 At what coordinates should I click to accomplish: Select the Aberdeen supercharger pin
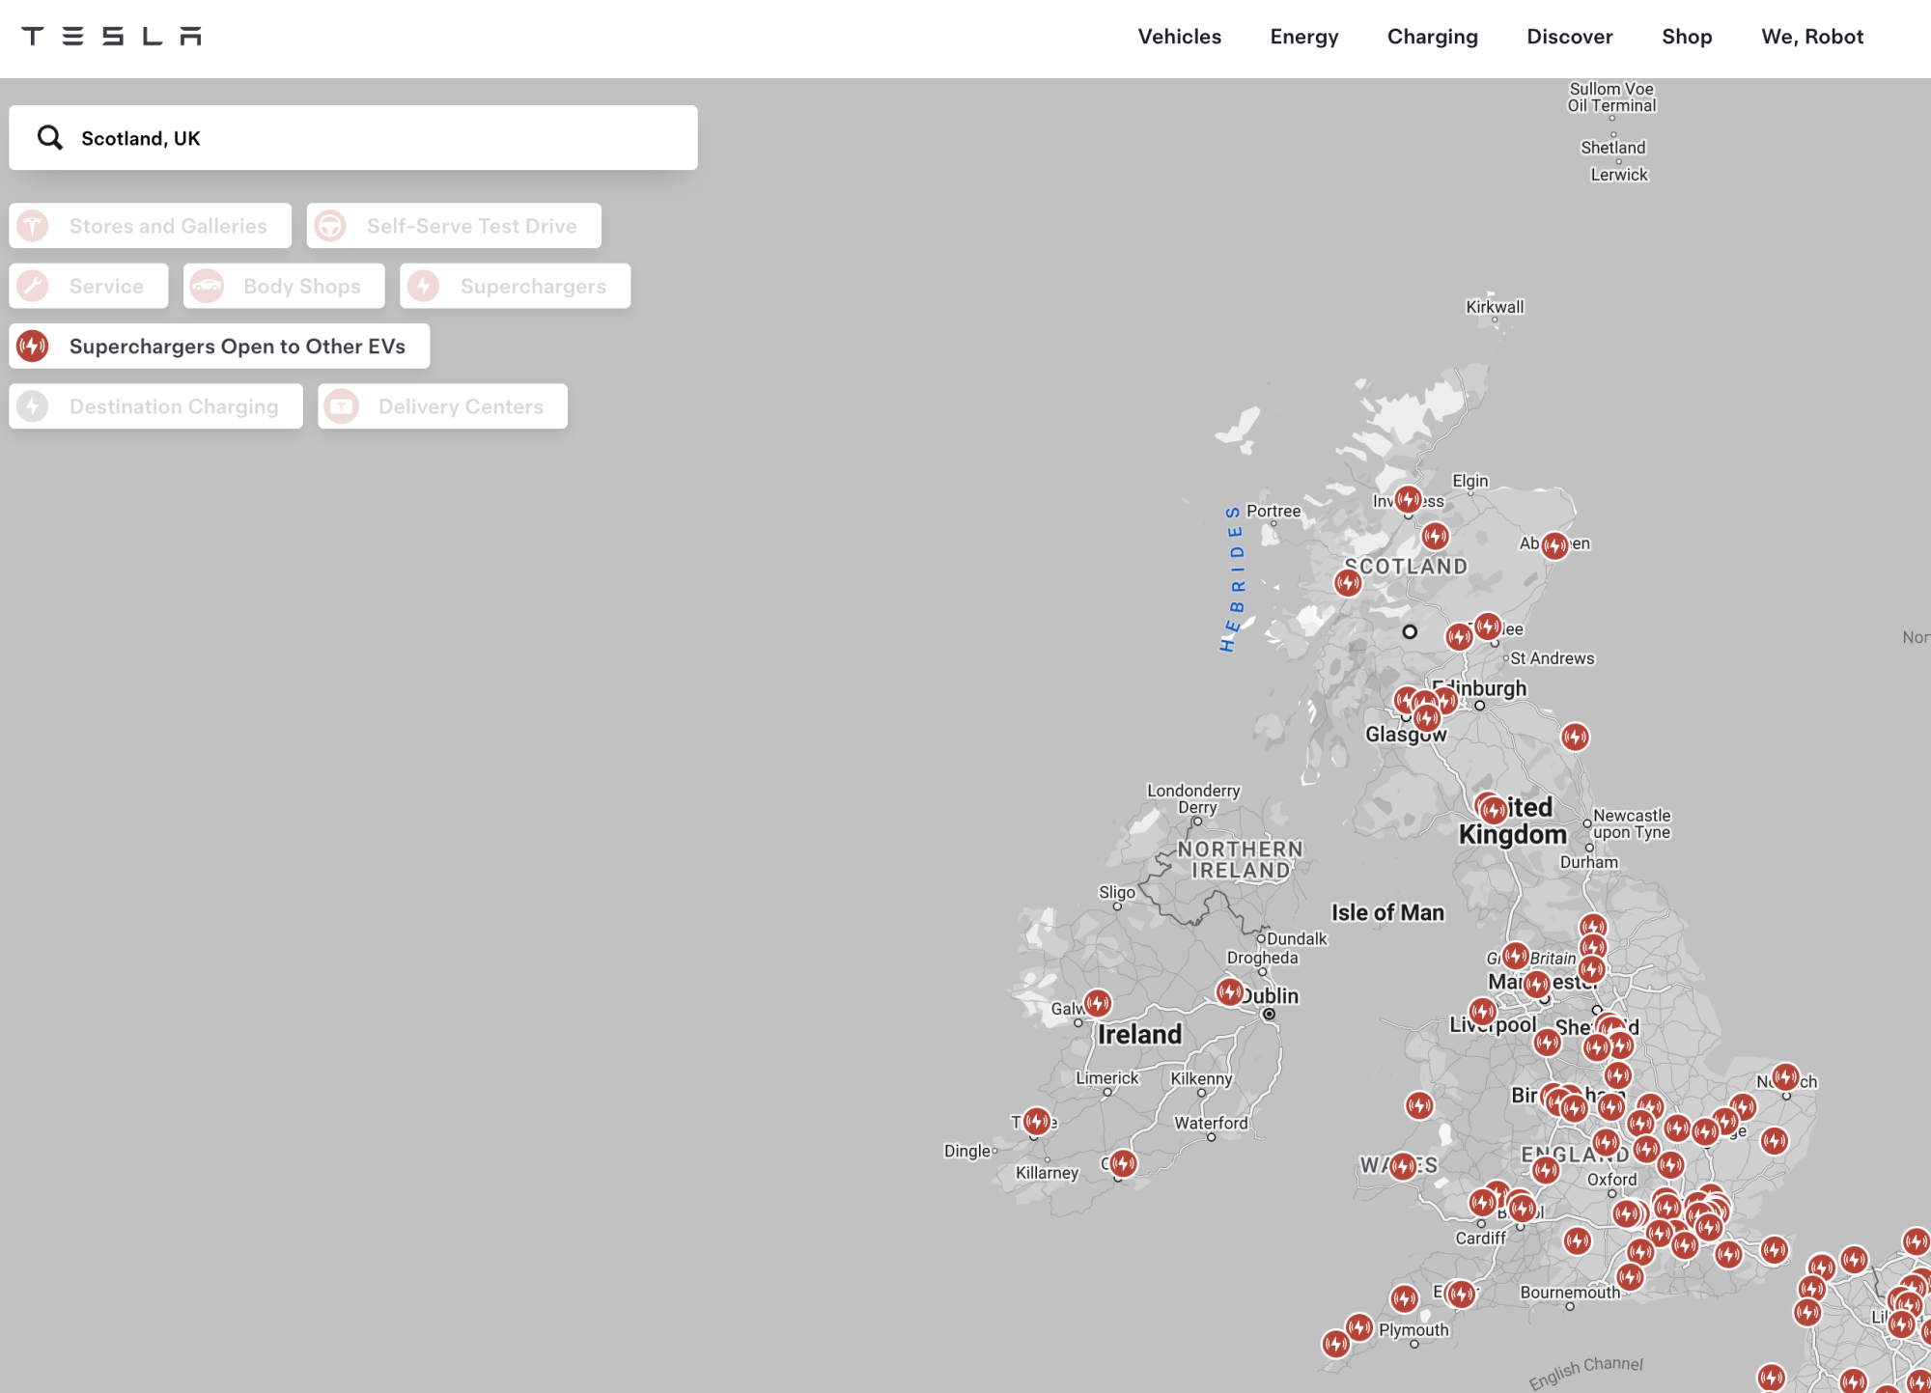point(1554,545)
